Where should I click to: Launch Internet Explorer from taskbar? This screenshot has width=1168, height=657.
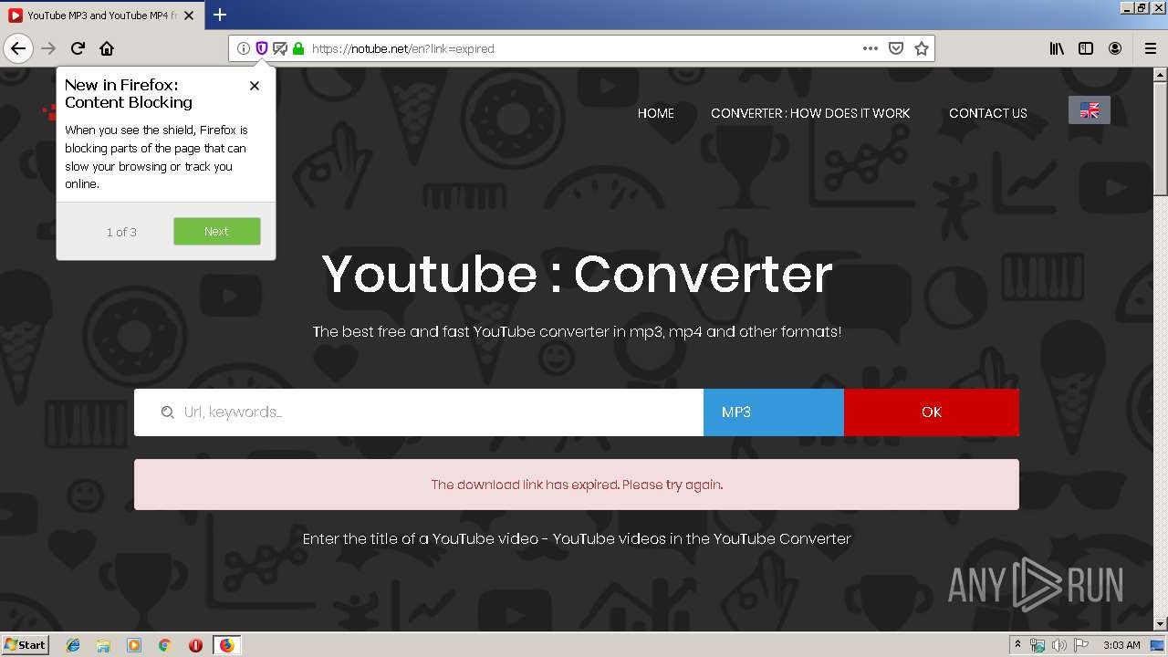[73, 645]
